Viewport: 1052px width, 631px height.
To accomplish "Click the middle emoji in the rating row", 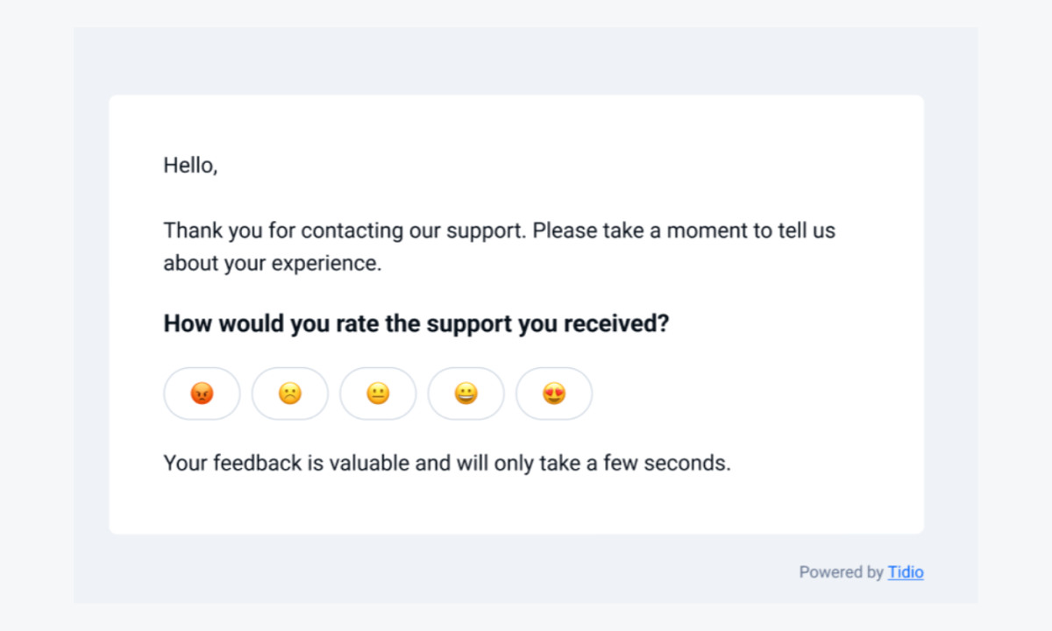I will click(378, 393).
